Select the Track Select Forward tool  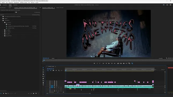coord(43,70)
